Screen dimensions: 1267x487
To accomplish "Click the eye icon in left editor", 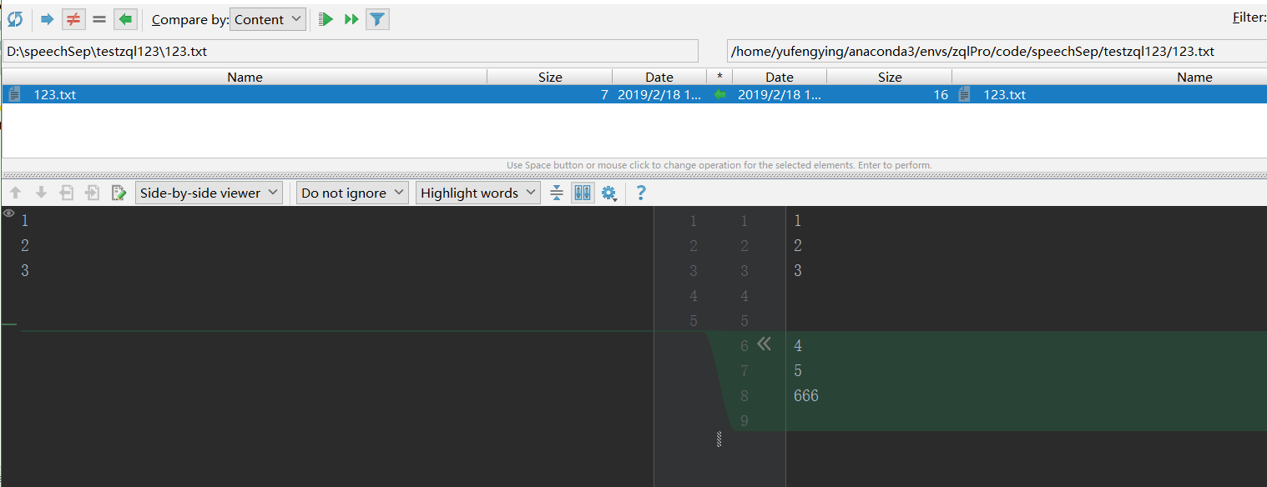I will (x=8, y=213).
